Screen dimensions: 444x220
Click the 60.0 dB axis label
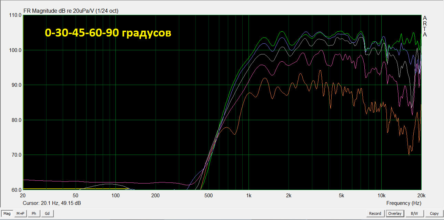17,190
